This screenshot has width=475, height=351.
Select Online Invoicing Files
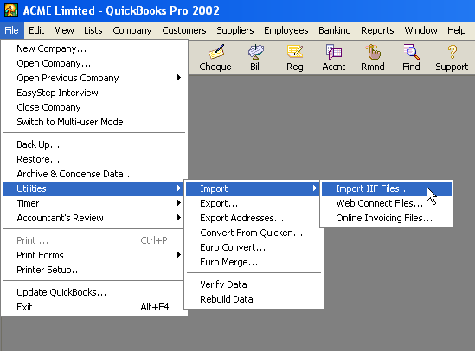pos(387,218)
